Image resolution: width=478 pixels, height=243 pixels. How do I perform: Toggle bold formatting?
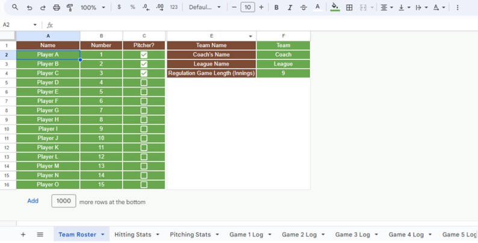coord(276,8)
